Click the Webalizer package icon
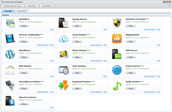The height and width of the screenshot is (112, 172). pyautogui.click(x=10, y=24)
